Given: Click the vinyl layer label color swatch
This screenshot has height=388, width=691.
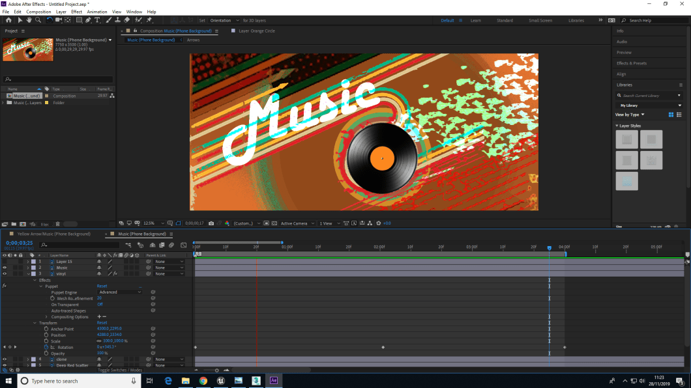Looking at the screenshot, I should 33,273.
